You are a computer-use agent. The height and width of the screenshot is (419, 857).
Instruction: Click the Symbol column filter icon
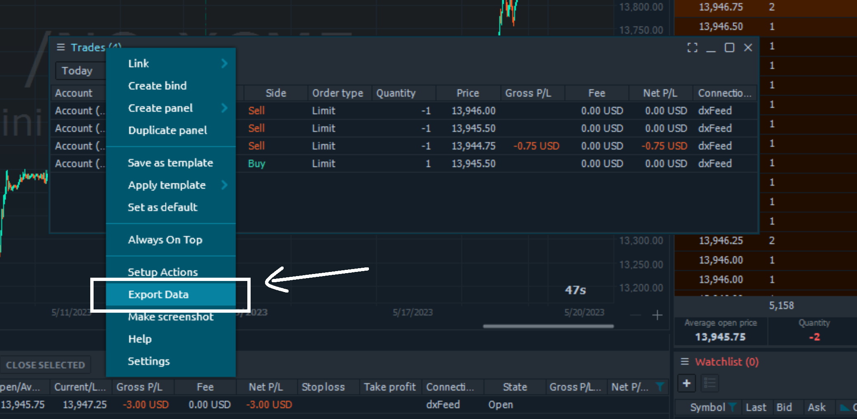click(733, 407)
